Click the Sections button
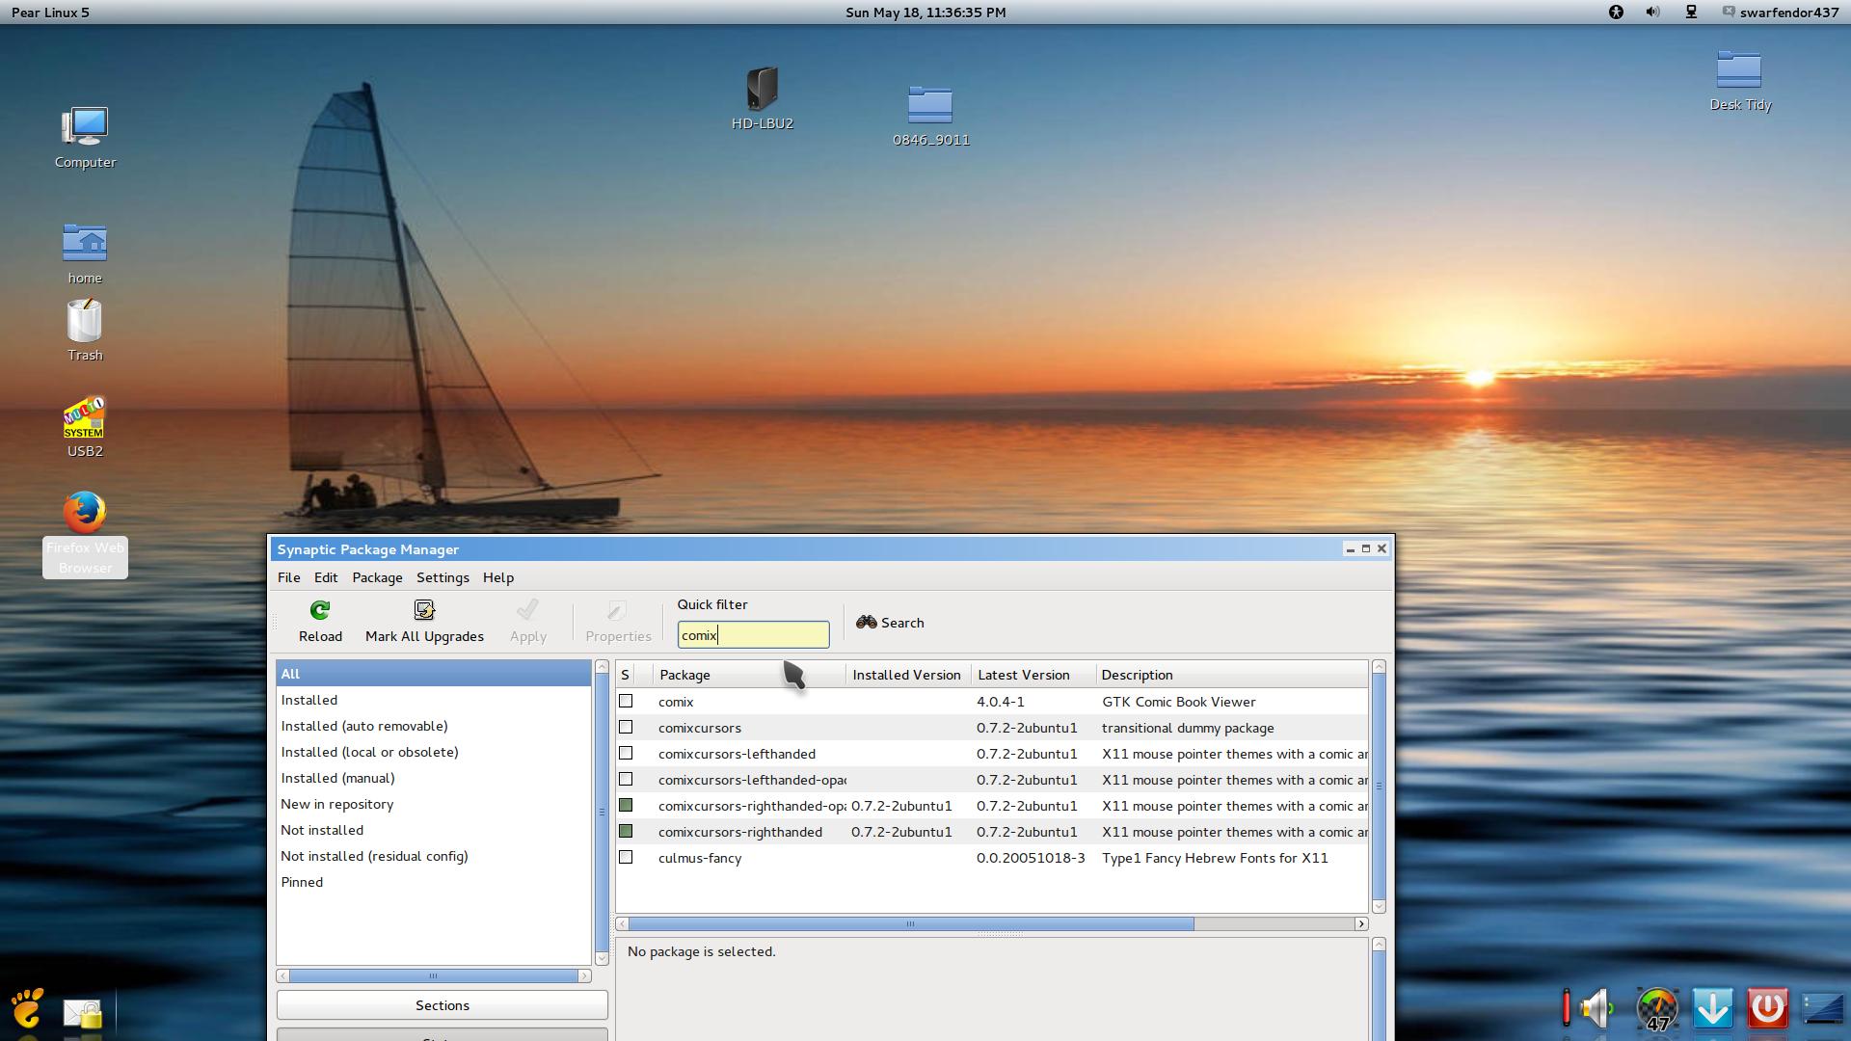Viewport: 1851px width, 1041px height. 442,1005
